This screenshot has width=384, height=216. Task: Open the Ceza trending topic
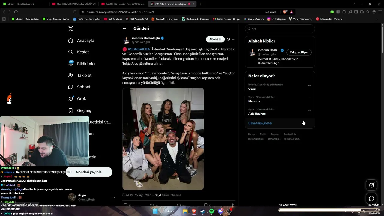(252, 89)
